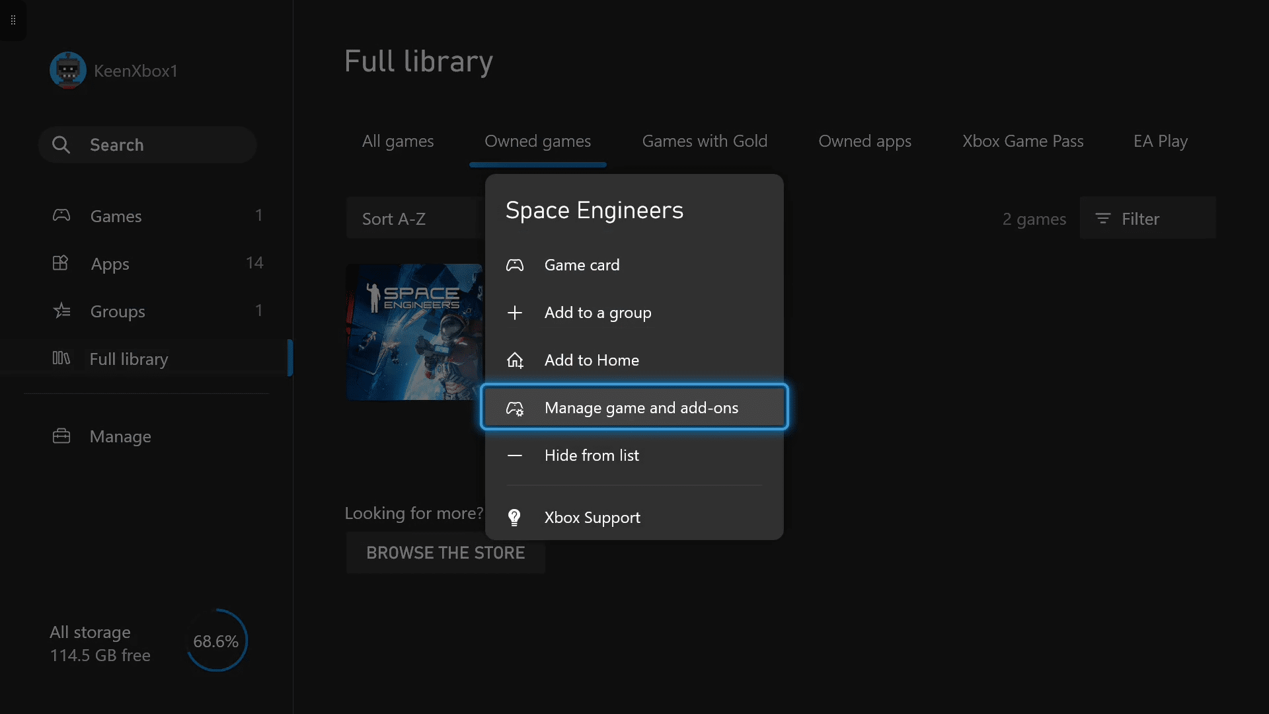
Task: Click the Manage game controller-gear icon
Action: 515,408
